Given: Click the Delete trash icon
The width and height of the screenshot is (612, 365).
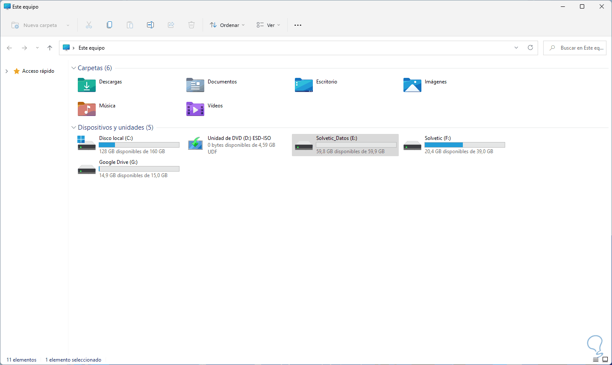Looking at the screenshot, I should click(x=191, y=25).
